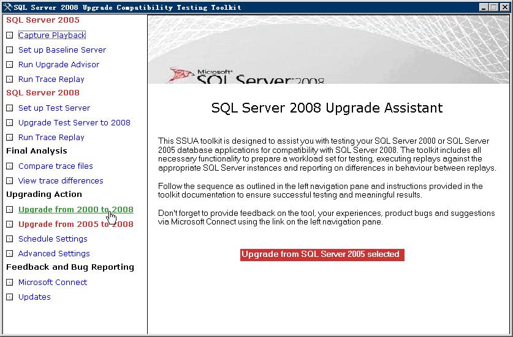This screenshot has width=513, height=337.
Task: Check for Updates link
Action: click(x=35, y=297)
